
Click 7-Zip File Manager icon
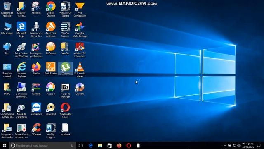coord(65,90)
